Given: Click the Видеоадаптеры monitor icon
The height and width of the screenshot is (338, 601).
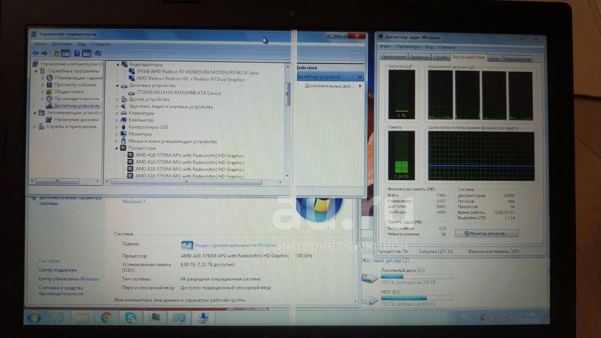Looking at the screenshot, I should (x=124, y=65).
